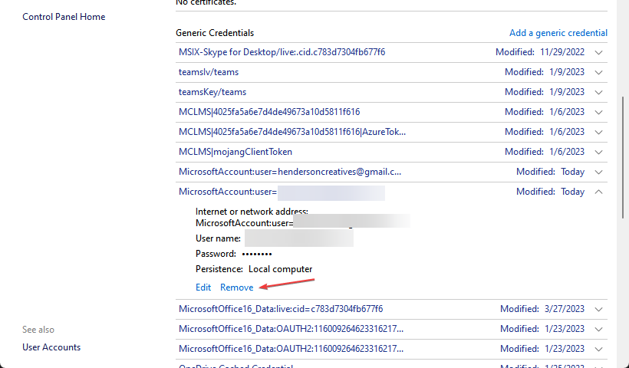This screenshot has height=368, width=629.
Task: Select MSIX-Skype for Desktop credential name
Action: pyautogui.click(x=282, y=52)
